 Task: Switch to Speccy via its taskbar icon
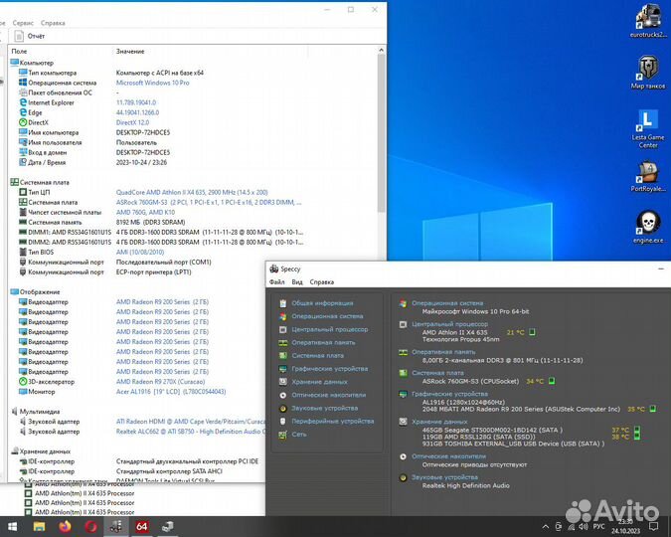coord(116,527)
